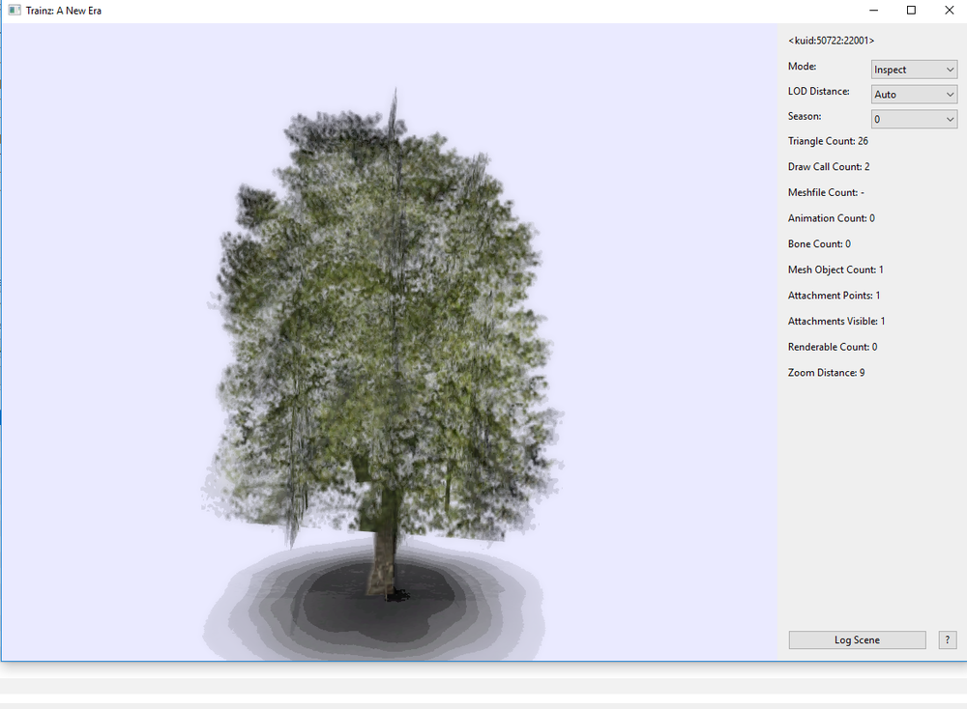This screenshot has width=967, height=709.
Task: Open help with the question mark button
Action: tap(948, 640)
